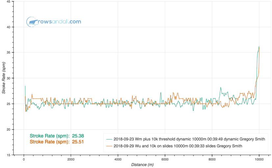The height and width of the screenshot is (168, 272).
Task: Click the 6000 tick on distance axis
Action: [x=165, y=159]
